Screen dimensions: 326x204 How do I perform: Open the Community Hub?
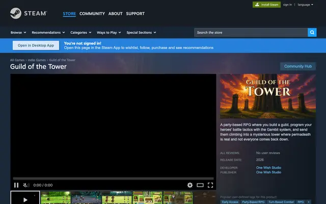tap(297, 66)
